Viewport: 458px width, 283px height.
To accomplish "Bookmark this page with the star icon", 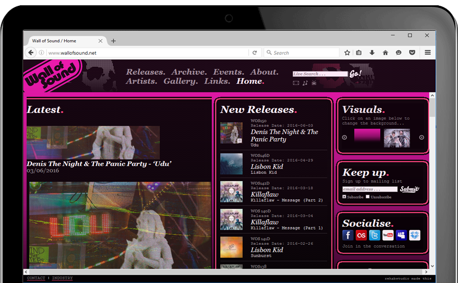I will pyautogui.click(x=347, y=52).
